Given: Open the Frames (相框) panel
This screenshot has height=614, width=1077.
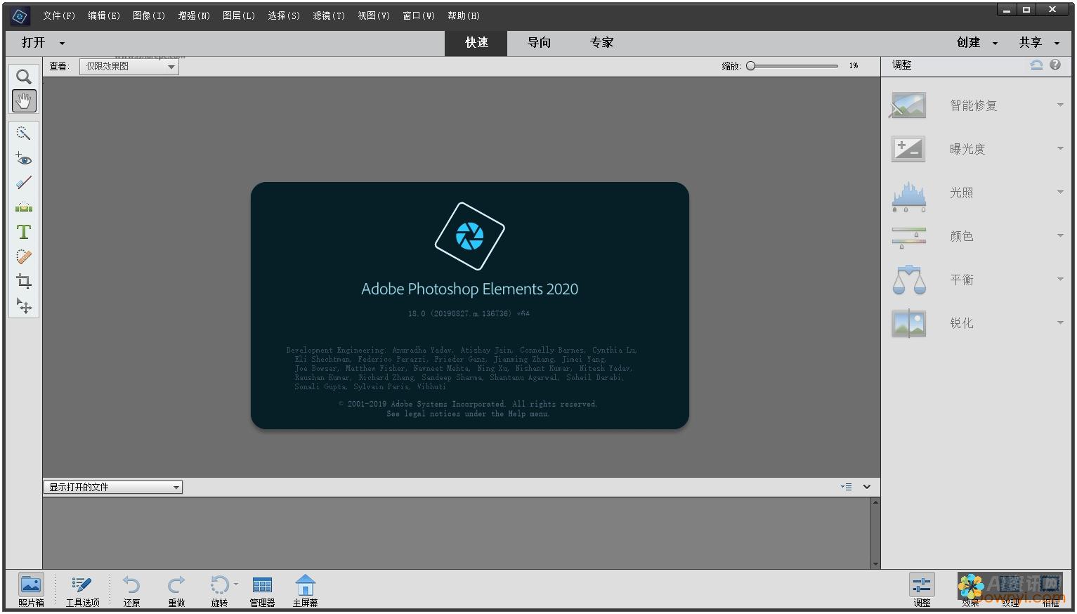Looking at the screenshot, I should [x=1051, y=590].
